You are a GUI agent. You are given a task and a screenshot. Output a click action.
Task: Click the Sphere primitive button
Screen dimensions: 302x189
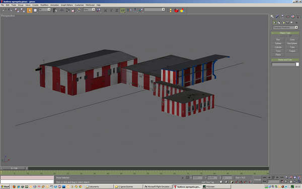[x=278, y=43]
